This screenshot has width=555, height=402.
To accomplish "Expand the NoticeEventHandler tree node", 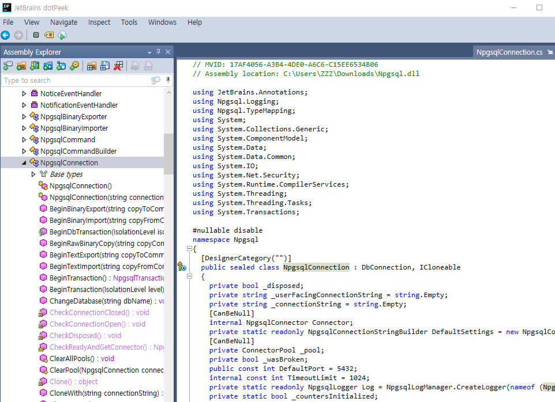I will 24,94.
